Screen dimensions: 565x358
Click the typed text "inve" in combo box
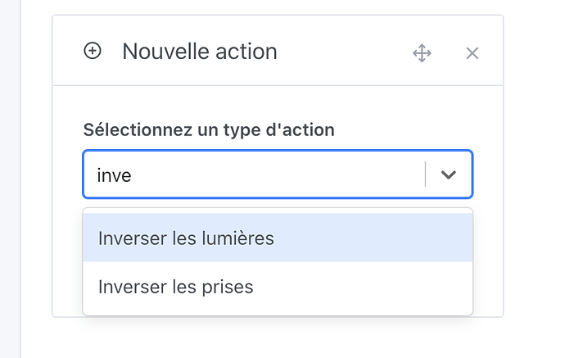click(114, 174)
